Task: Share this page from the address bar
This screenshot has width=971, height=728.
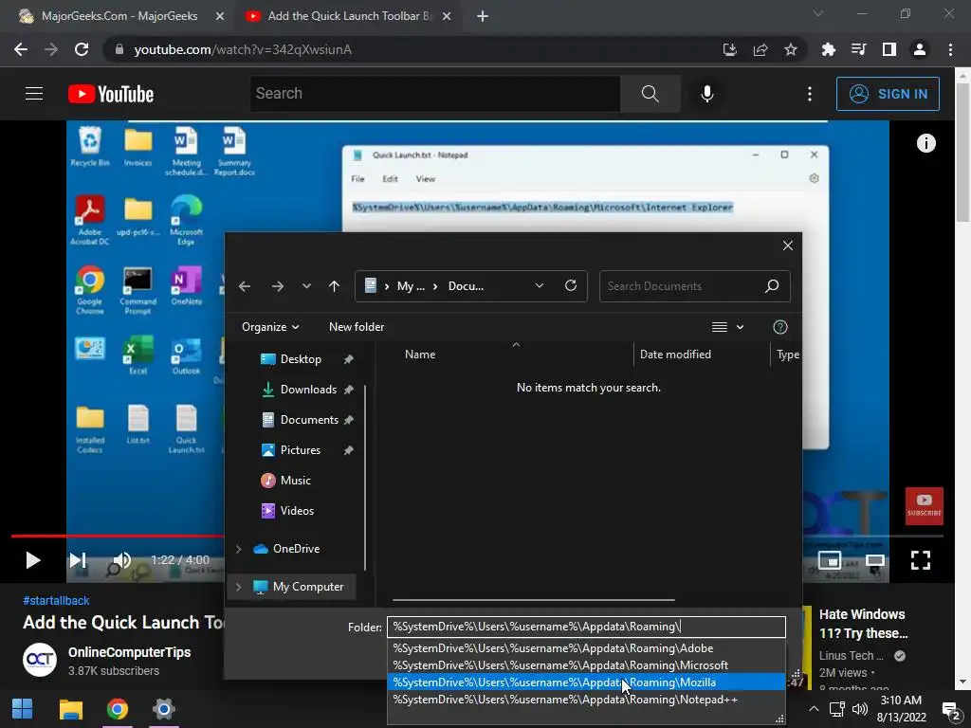Action: pyautogui.click(x=760, y=49)
